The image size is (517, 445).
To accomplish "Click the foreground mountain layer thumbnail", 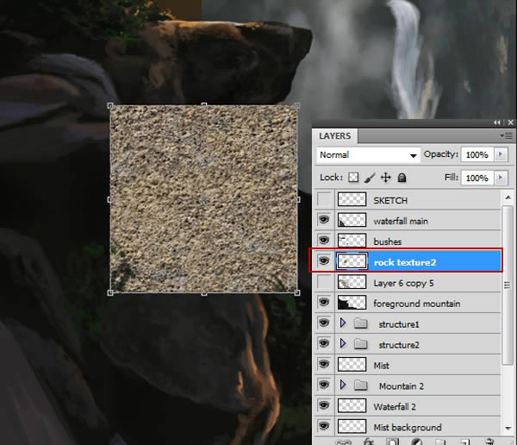I will click(x=352, y=303).
